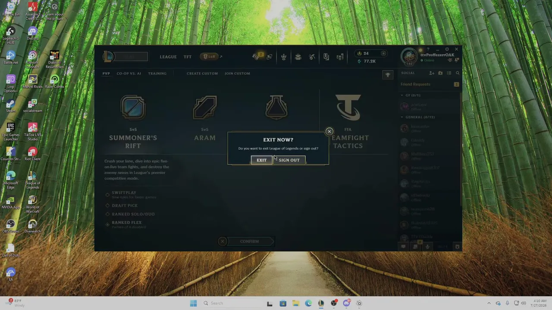Open OBS Studio desktop shortcut
The image size is (552, 310).
point(11,226)
